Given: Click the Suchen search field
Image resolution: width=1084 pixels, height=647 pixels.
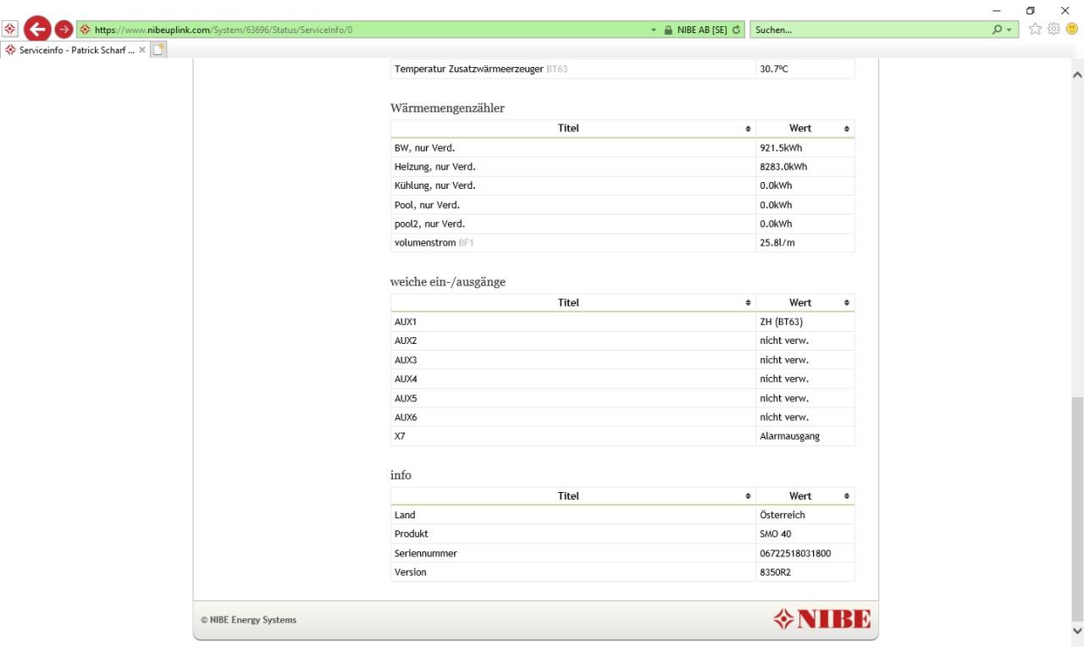Looking at the screenshot, I should 869,30.
